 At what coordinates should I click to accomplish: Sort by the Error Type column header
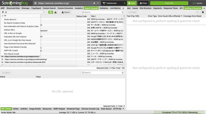(x=152, y=16)
